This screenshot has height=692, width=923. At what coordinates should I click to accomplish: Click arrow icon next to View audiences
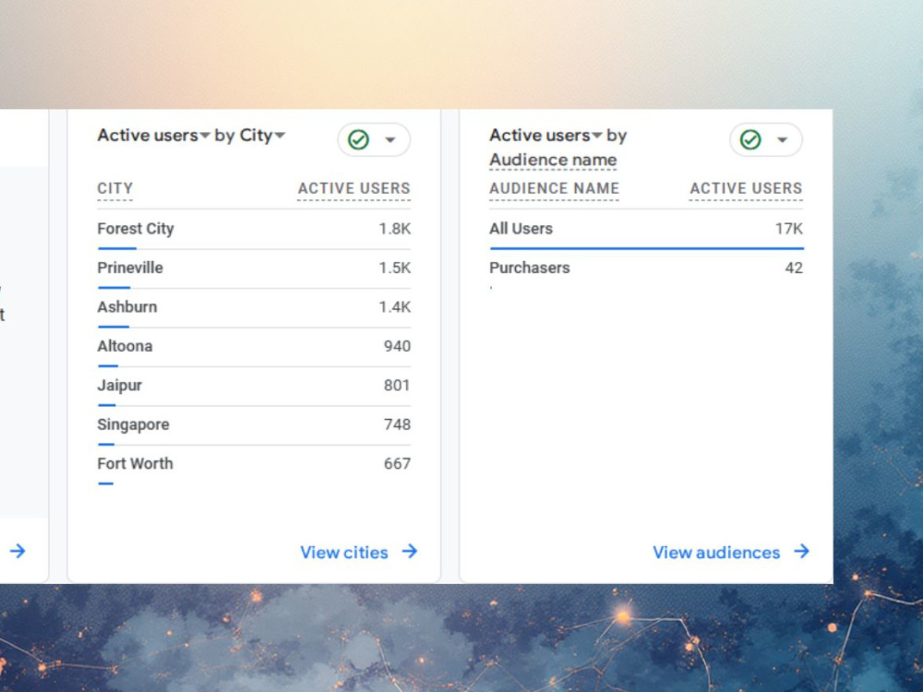[x=802, y=552]
